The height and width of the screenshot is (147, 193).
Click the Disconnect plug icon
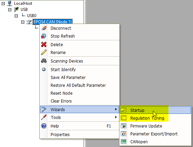click(x=44, y=28)
